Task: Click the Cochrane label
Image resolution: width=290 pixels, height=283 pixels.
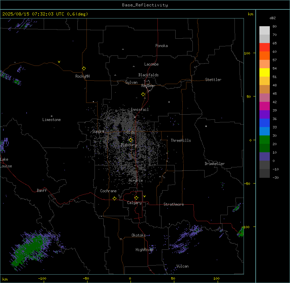Action: (x=108, y=191)
